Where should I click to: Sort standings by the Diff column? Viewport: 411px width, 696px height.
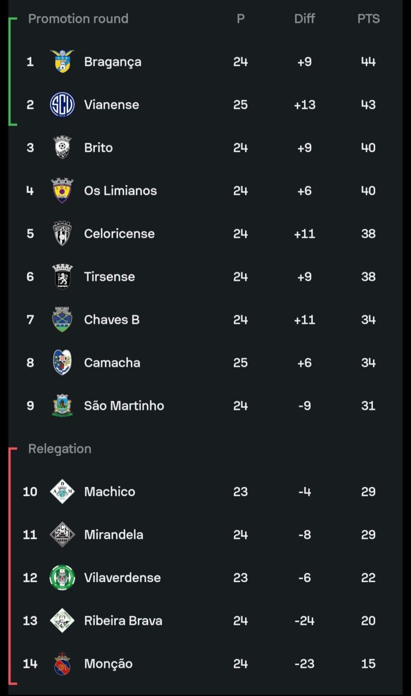coord(305,19)
